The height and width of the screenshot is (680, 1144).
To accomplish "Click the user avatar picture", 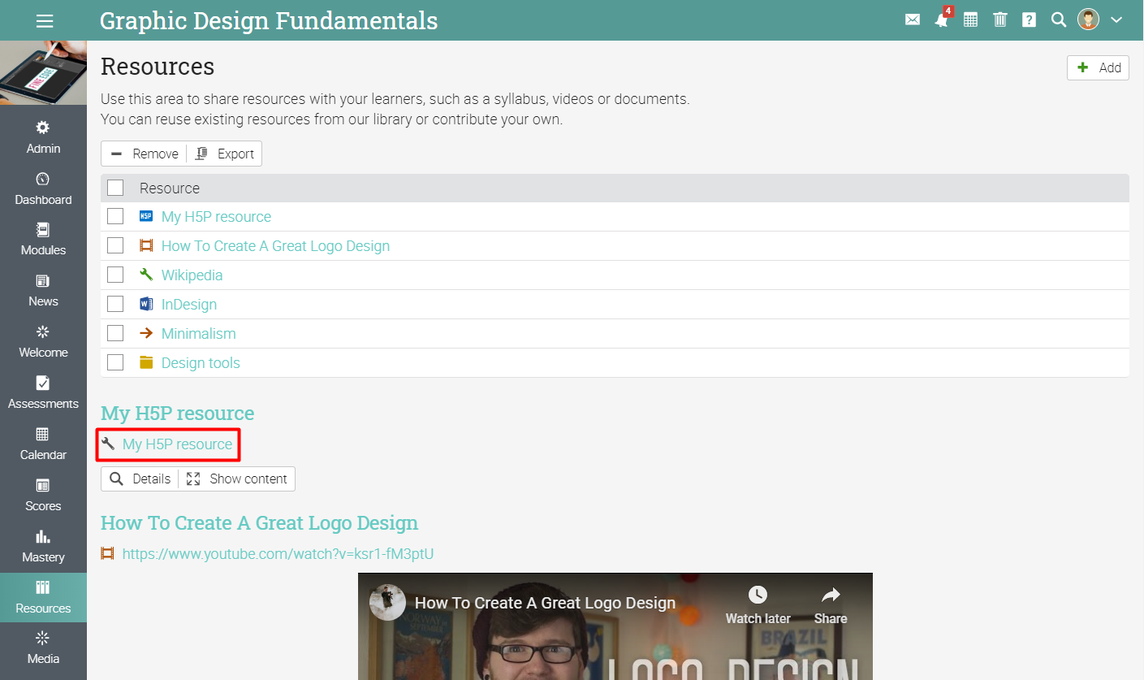I will click(x=1089, y=20).
